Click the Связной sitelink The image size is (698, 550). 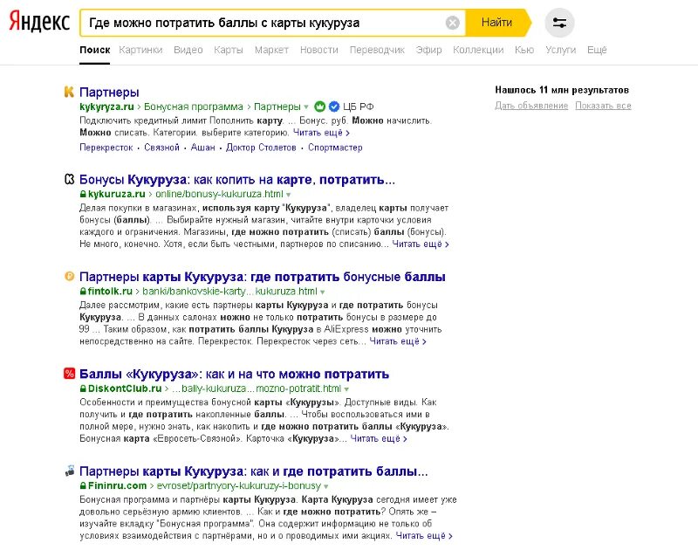[161, 148]
